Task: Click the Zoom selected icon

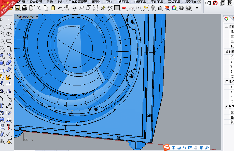Action: 103,8
